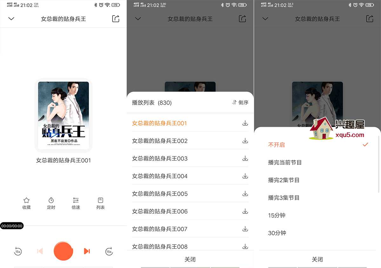This screenshot has height=268, width=381.
Task: Download episode 女总裁的贴身兵王008
Action: pyautogui.click(x=245, y=246)
